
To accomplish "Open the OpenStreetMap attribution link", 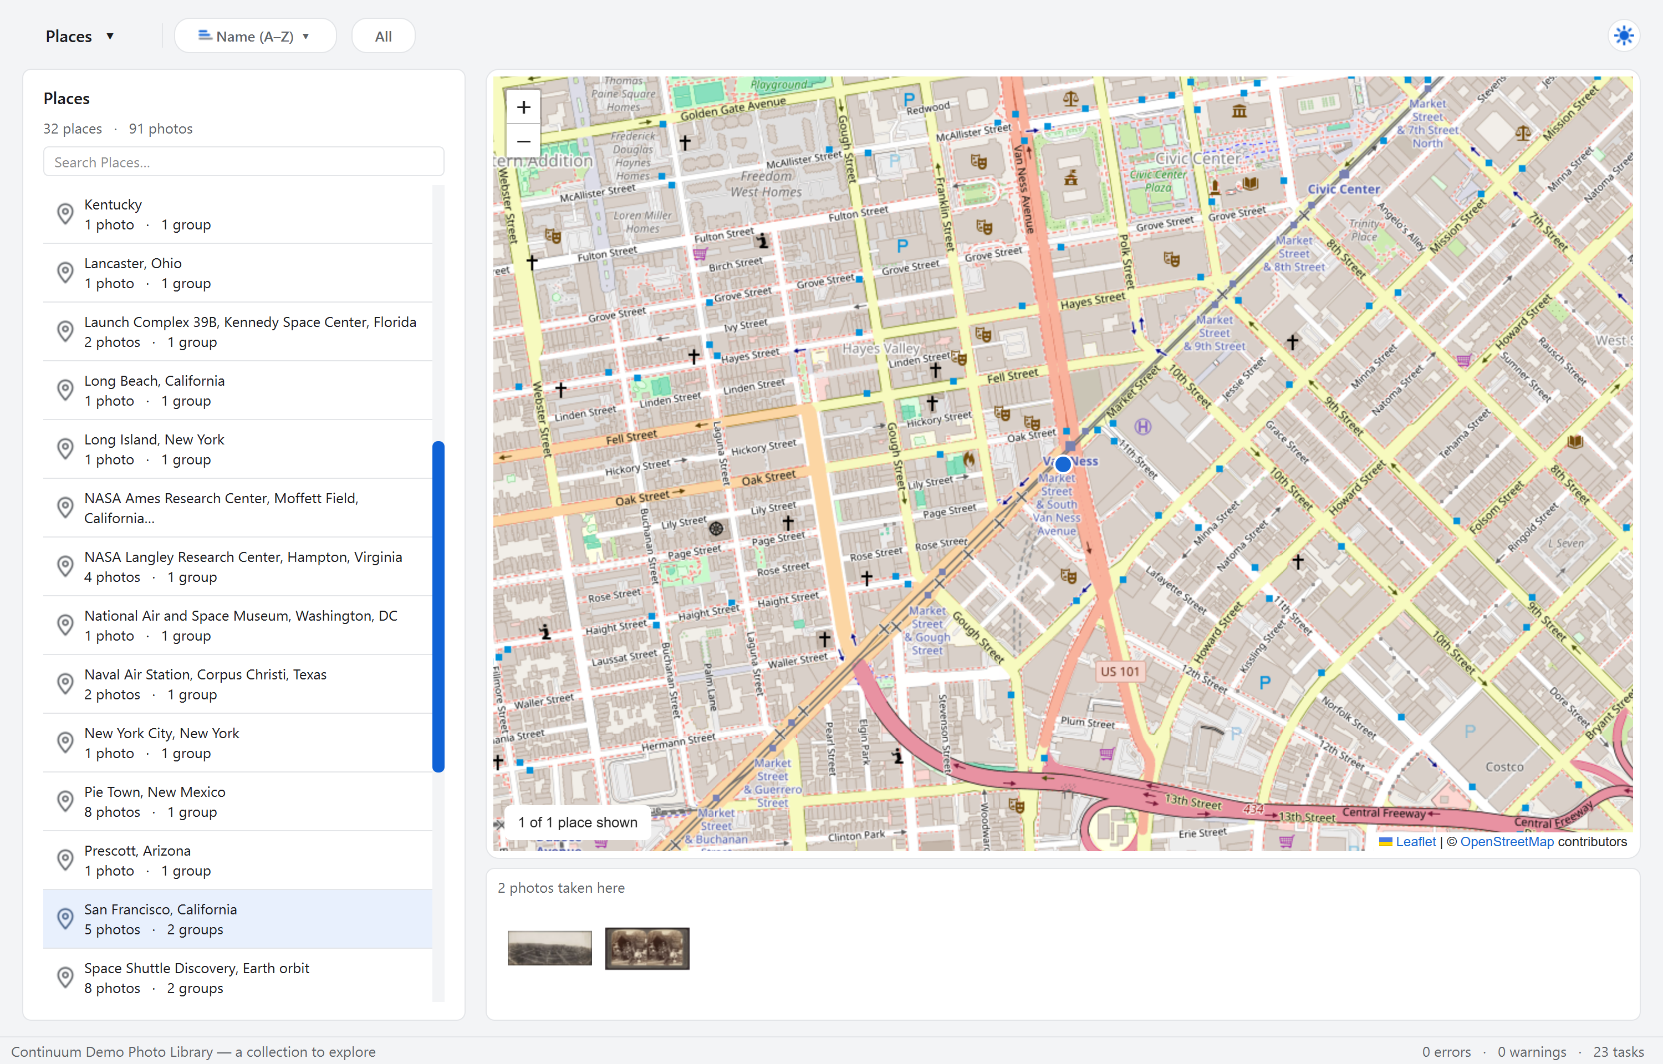I will pyautogui.click(x=1507, y=842).
